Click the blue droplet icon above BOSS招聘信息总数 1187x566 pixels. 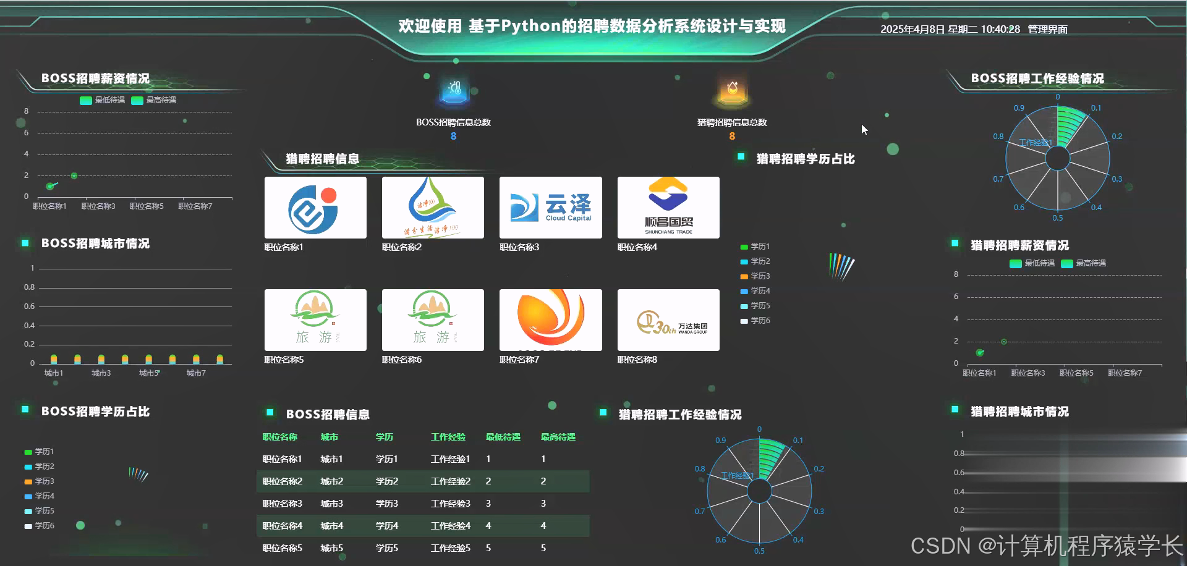point(454,91)
